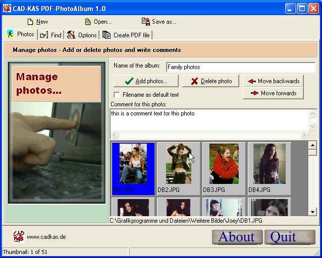Go to the Create PDF file tab
The image size is (322, 258).
pos(126,35)
